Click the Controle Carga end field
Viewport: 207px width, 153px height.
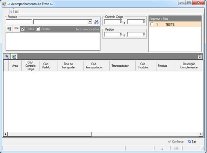(x=136, y=22)
